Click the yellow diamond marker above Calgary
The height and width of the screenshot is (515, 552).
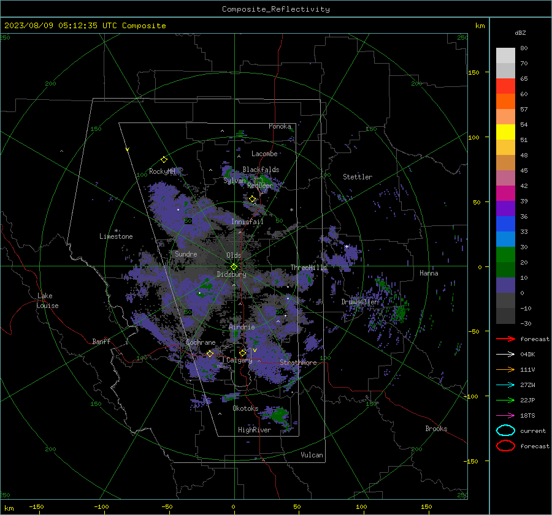tap(242, 353)
